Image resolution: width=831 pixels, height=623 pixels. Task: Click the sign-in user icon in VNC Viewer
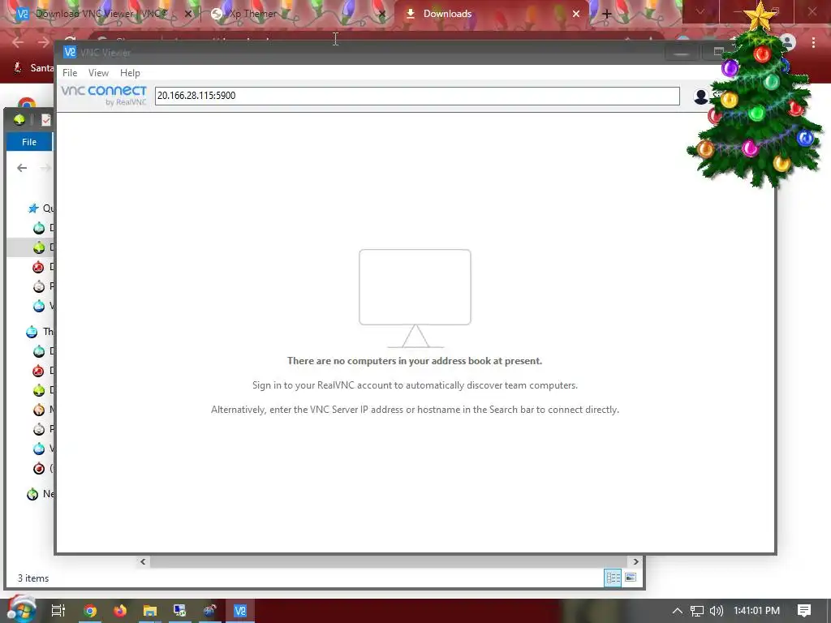701,97
